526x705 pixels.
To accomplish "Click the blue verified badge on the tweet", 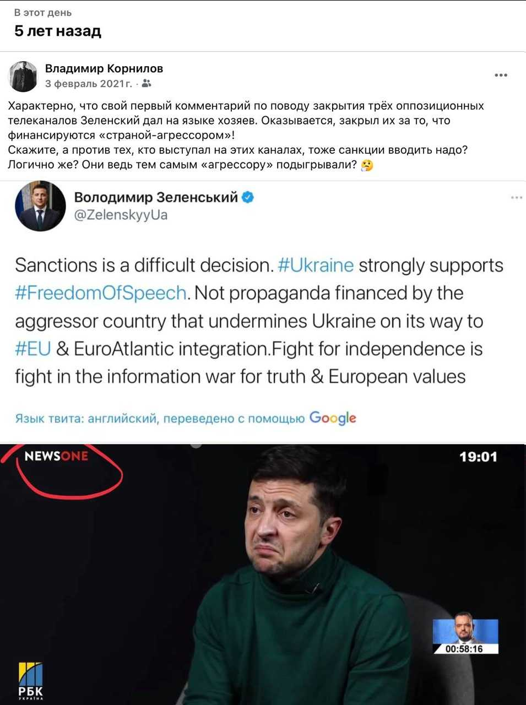I will pyautogui.click(x=248, y=197).
